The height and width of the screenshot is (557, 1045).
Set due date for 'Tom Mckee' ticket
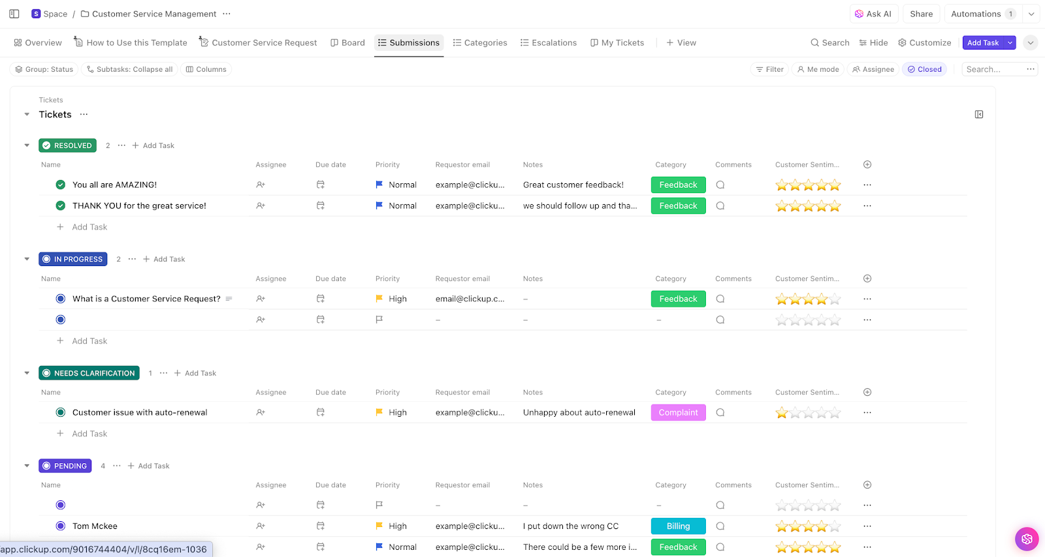[x=321, y=526]
